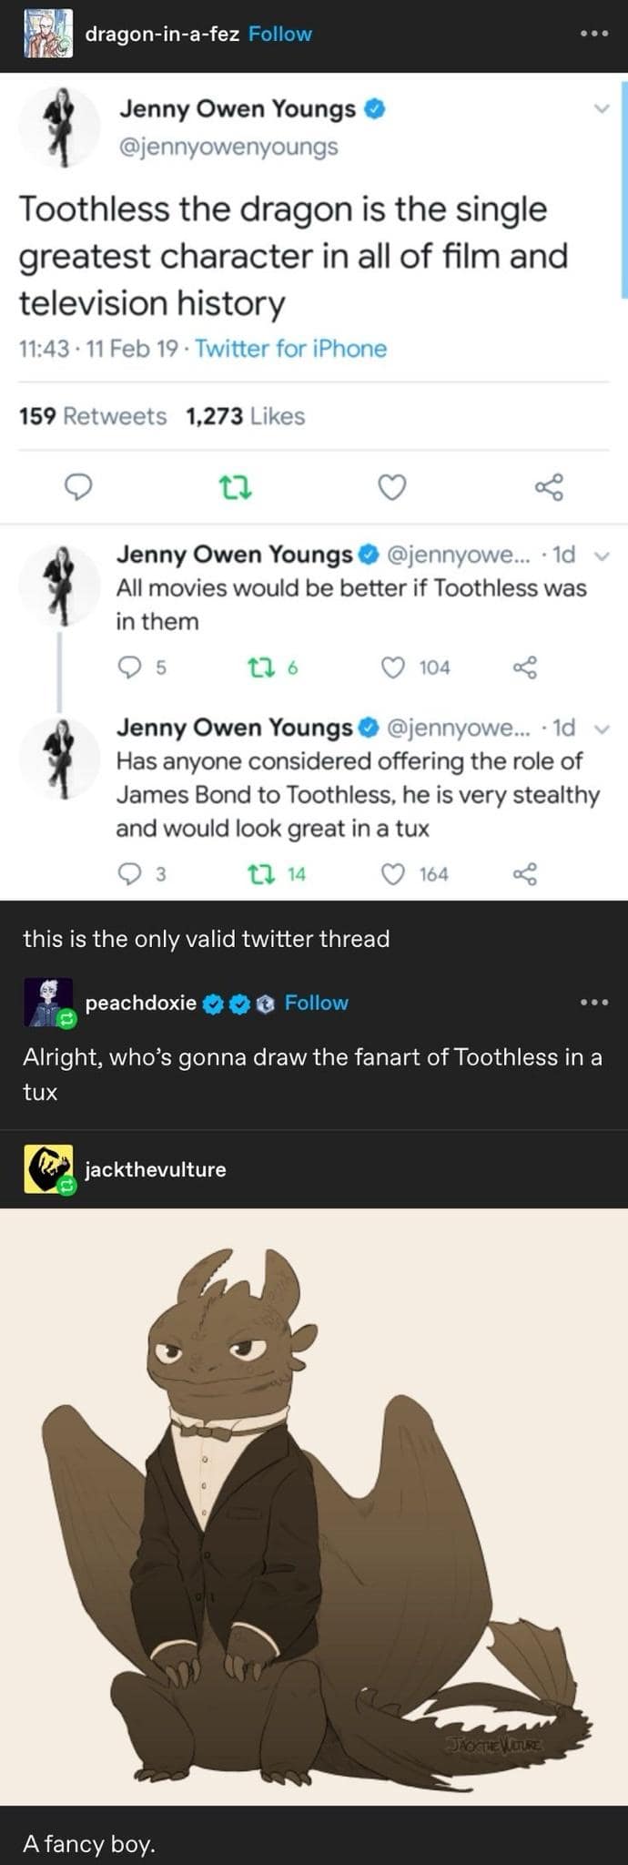Retweet the main Toothless tweet
Viewport: 628px width, 1865px height.
pyautogui.click(x=237, y=488)
